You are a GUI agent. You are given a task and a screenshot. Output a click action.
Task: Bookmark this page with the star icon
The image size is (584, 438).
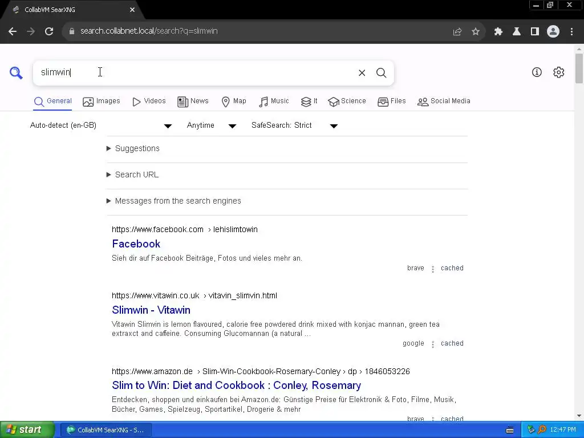pos(476,32)
